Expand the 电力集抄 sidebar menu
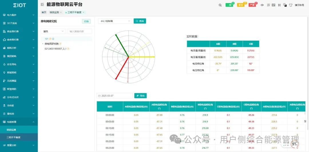Viewport: 309px width, 152px height. [19, 15]
